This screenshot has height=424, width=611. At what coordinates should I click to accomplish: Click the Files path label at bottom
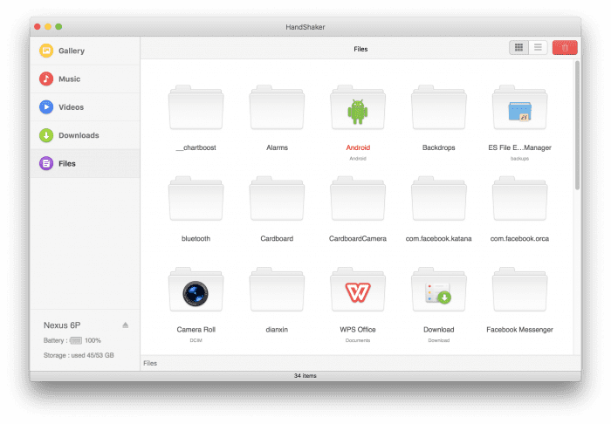click(150, 363)
